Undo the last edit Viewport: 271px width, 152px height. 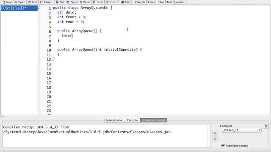[x=98, y=2]
